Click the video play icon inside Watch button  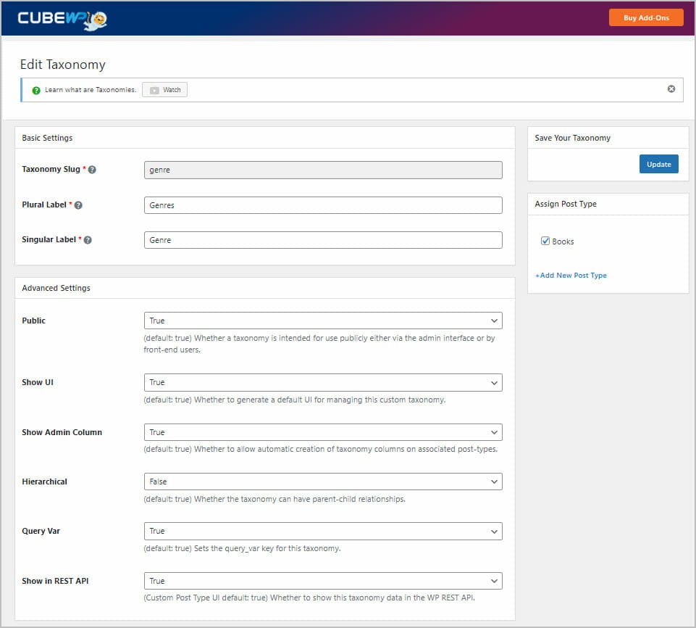[x=154, y=89]
